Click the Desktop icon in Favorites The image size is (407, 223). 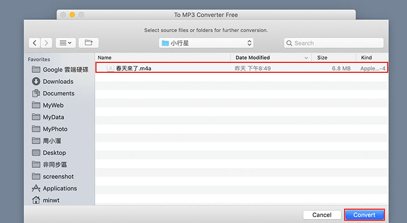[36, 152]
